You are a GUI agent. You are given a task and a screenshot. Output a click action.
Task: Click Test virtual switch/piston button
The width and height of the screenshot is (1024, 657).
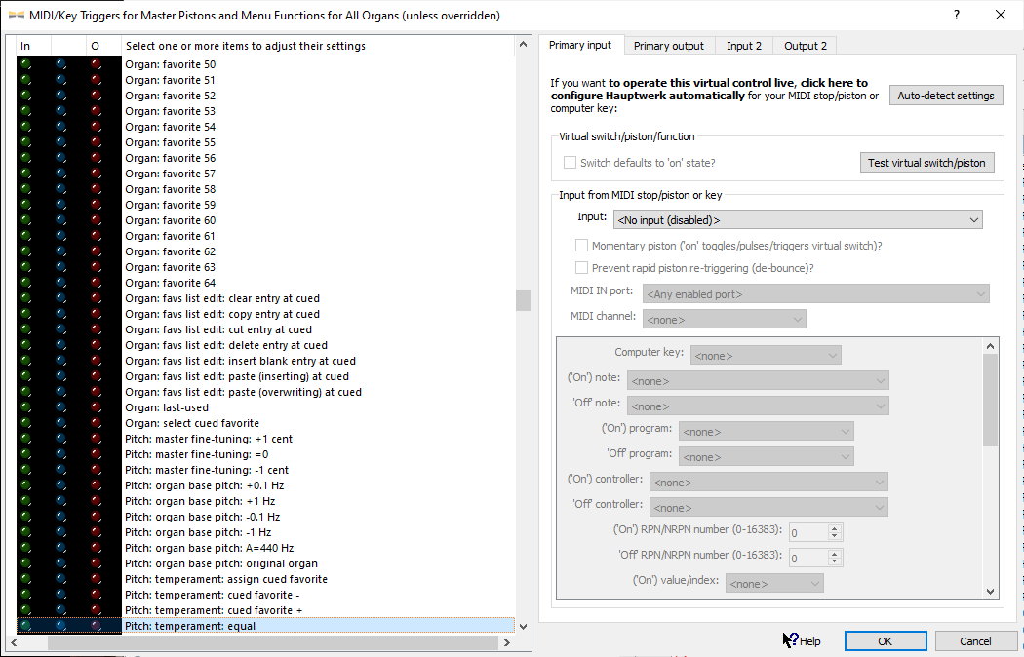point(926,163)
